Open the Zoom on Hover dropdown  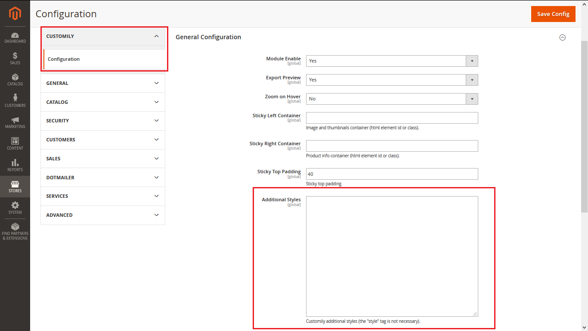click(392, 99)
